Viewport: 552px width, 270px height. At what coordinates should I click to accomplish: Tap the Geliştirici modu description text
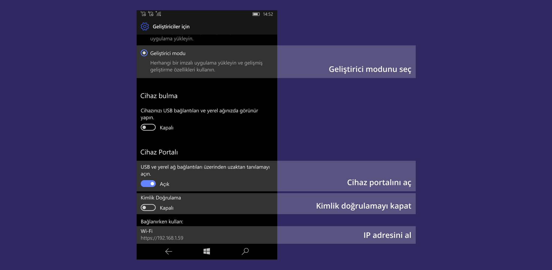pos(206,66)
